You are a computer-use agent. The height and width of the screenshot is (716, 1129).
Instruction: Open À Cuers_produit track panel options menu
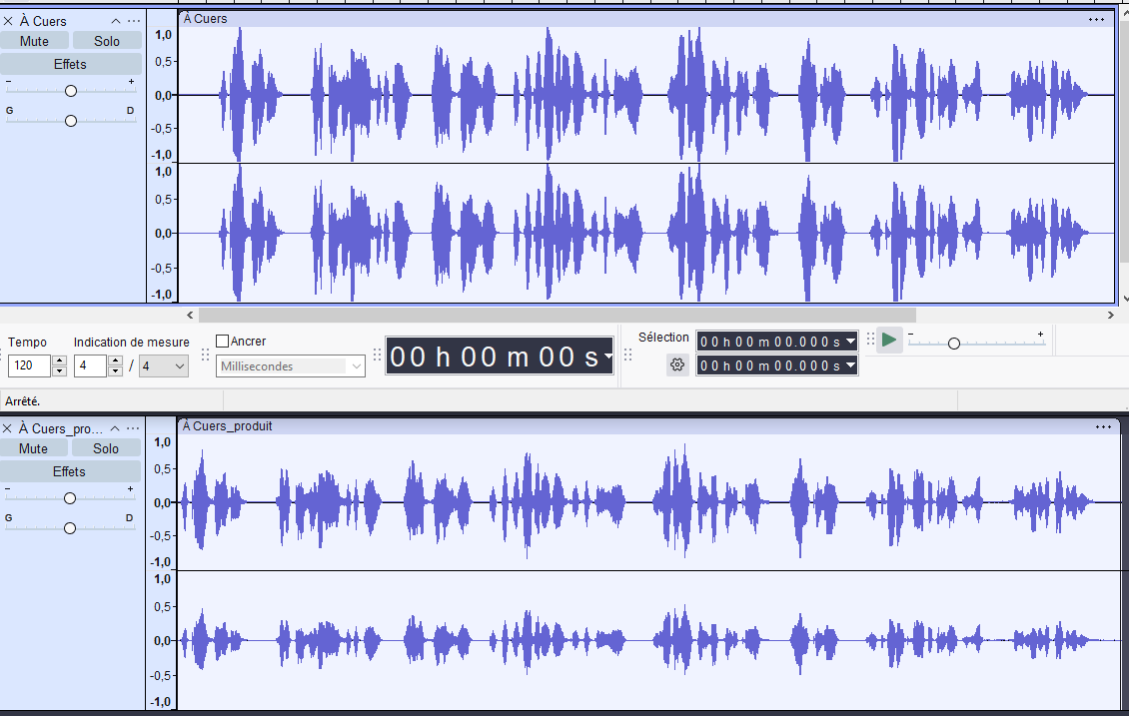pyautogui.click(x=133, y=428)
